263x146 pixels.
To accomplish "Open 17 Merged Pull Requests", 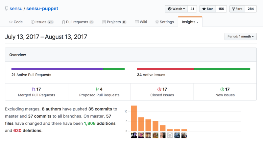I will [36, 92].
